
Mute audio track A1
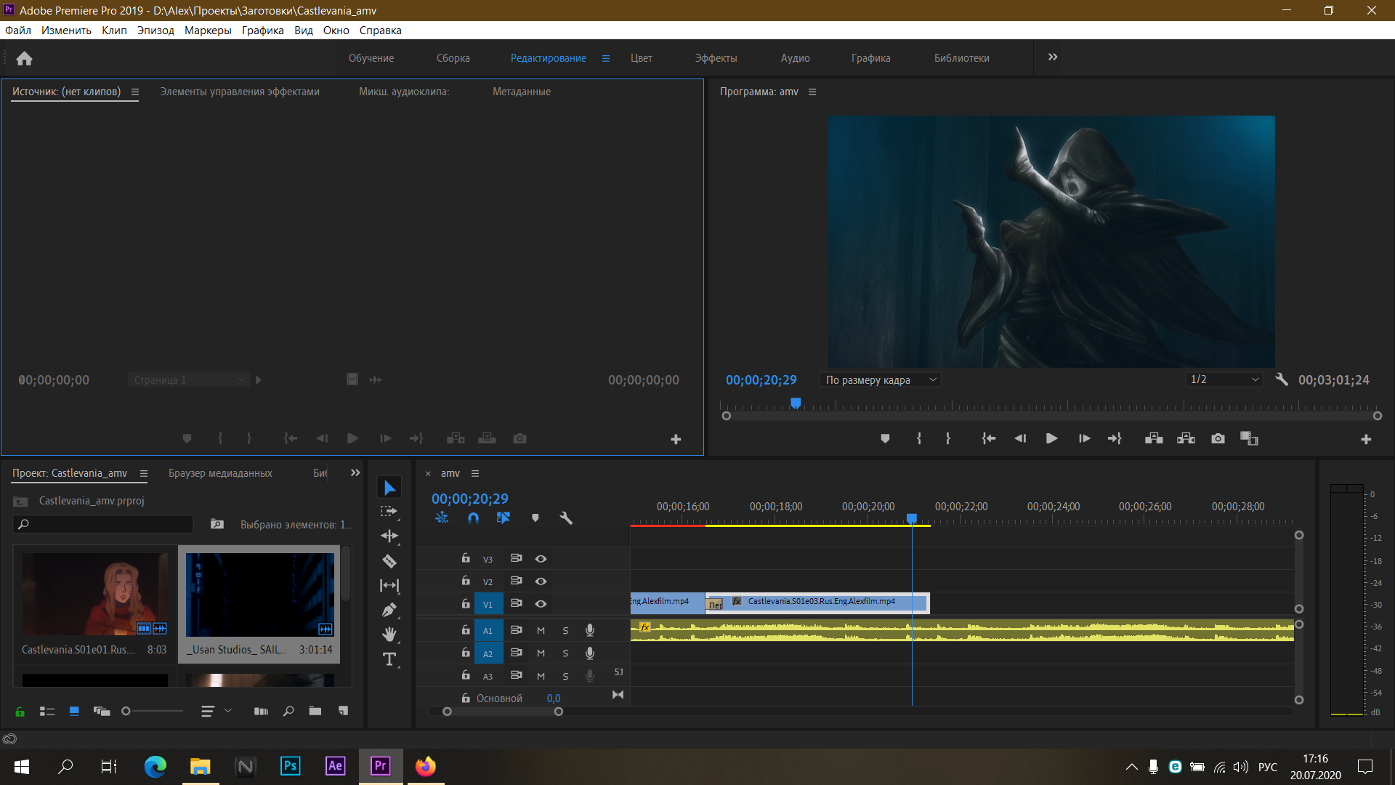(541, 631)
